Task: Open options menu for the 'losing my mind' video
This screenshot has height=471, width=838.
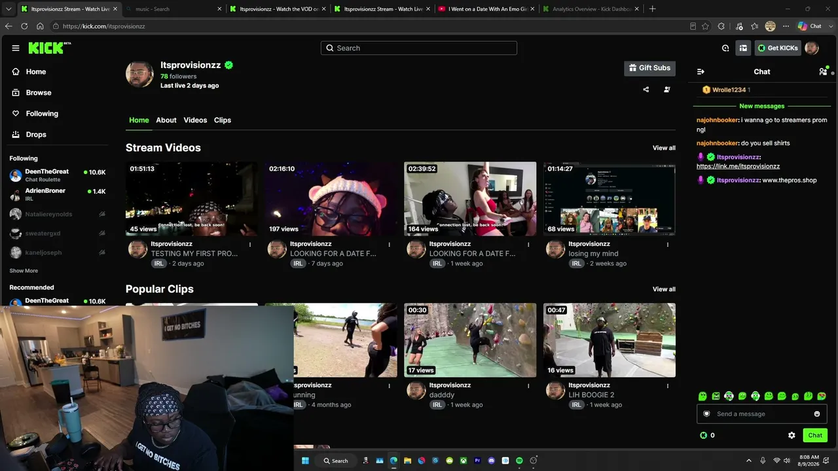Action: (x=668, y=244)
